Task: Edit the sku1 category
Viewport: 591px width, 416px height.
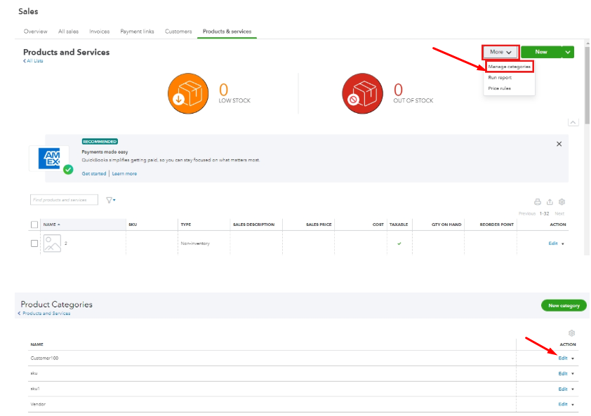Action: click(x=563, y=389)
